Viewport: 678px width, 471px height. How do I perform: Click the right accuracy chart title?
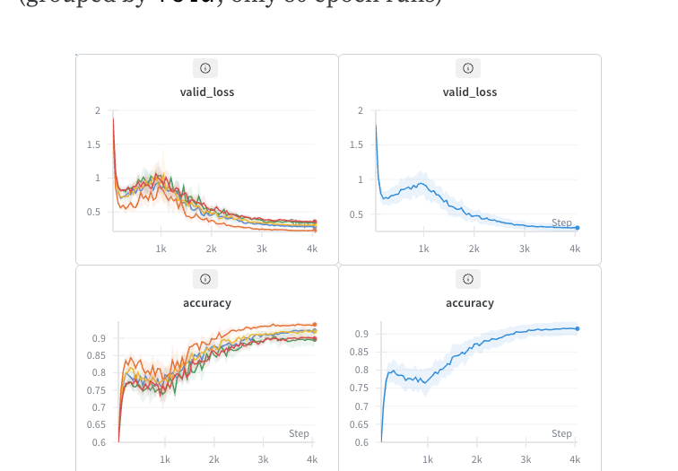(470, 303)
